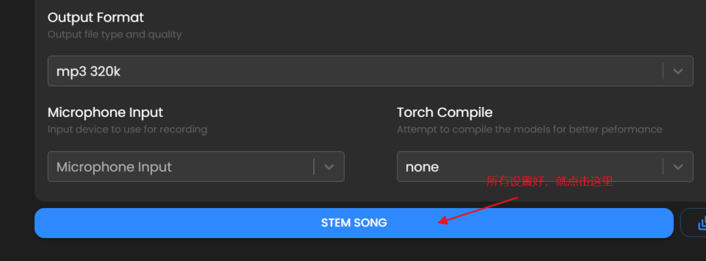Click the Output Format heading label
Screen dimensions: 706x261
tap(95, 18)
